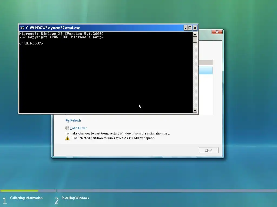Click the 'Installing Windows' step label

point(75,198)
